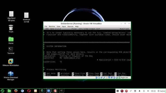
Task: Click the red no-entry icon in system tray
Action: tap(126, 91)
